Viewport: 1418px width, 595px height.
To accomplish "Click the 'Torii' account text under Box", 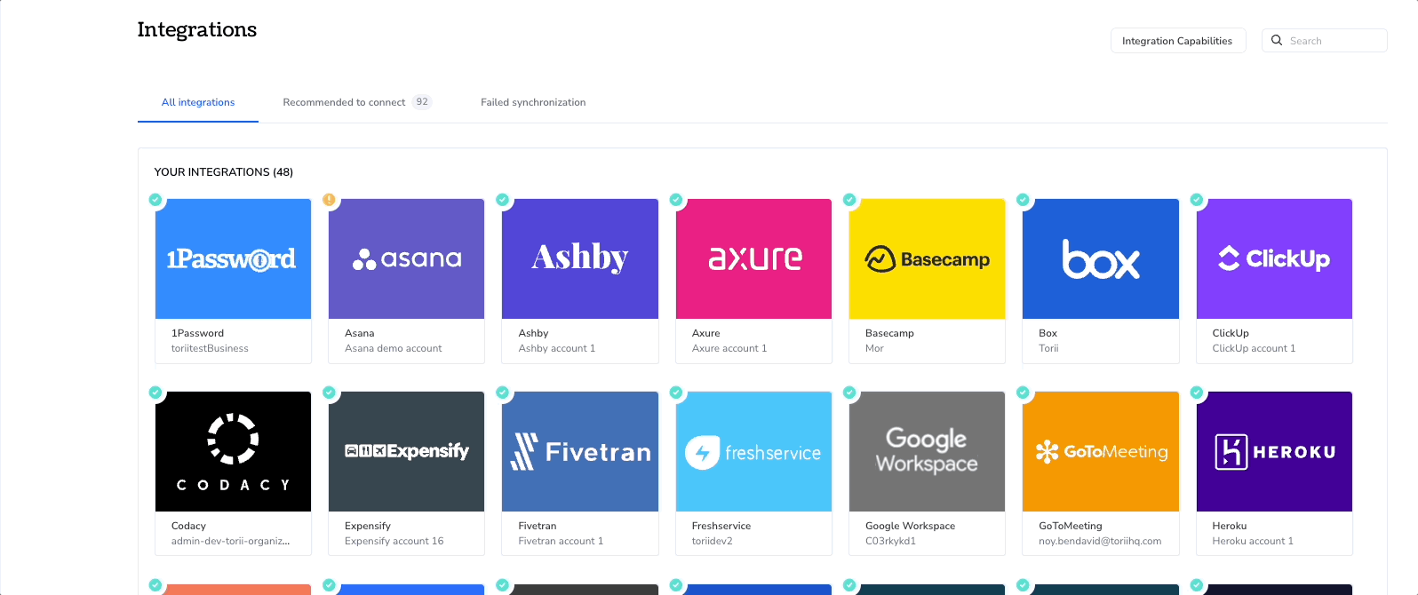I will (x=1048, y=348).
